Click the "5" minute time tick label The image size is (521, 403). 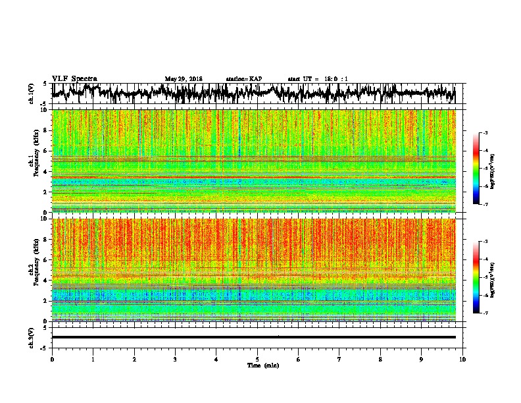257,360
